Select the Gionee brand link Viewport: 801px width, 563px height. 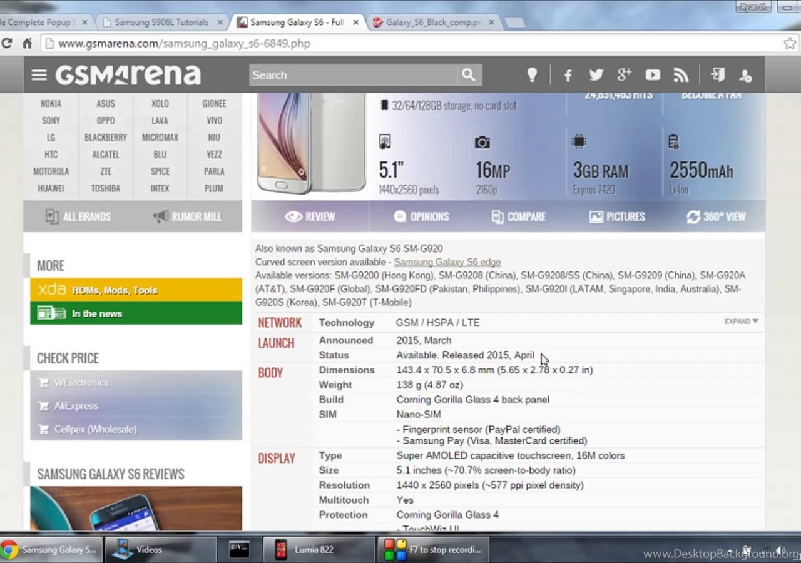[214, 104]
